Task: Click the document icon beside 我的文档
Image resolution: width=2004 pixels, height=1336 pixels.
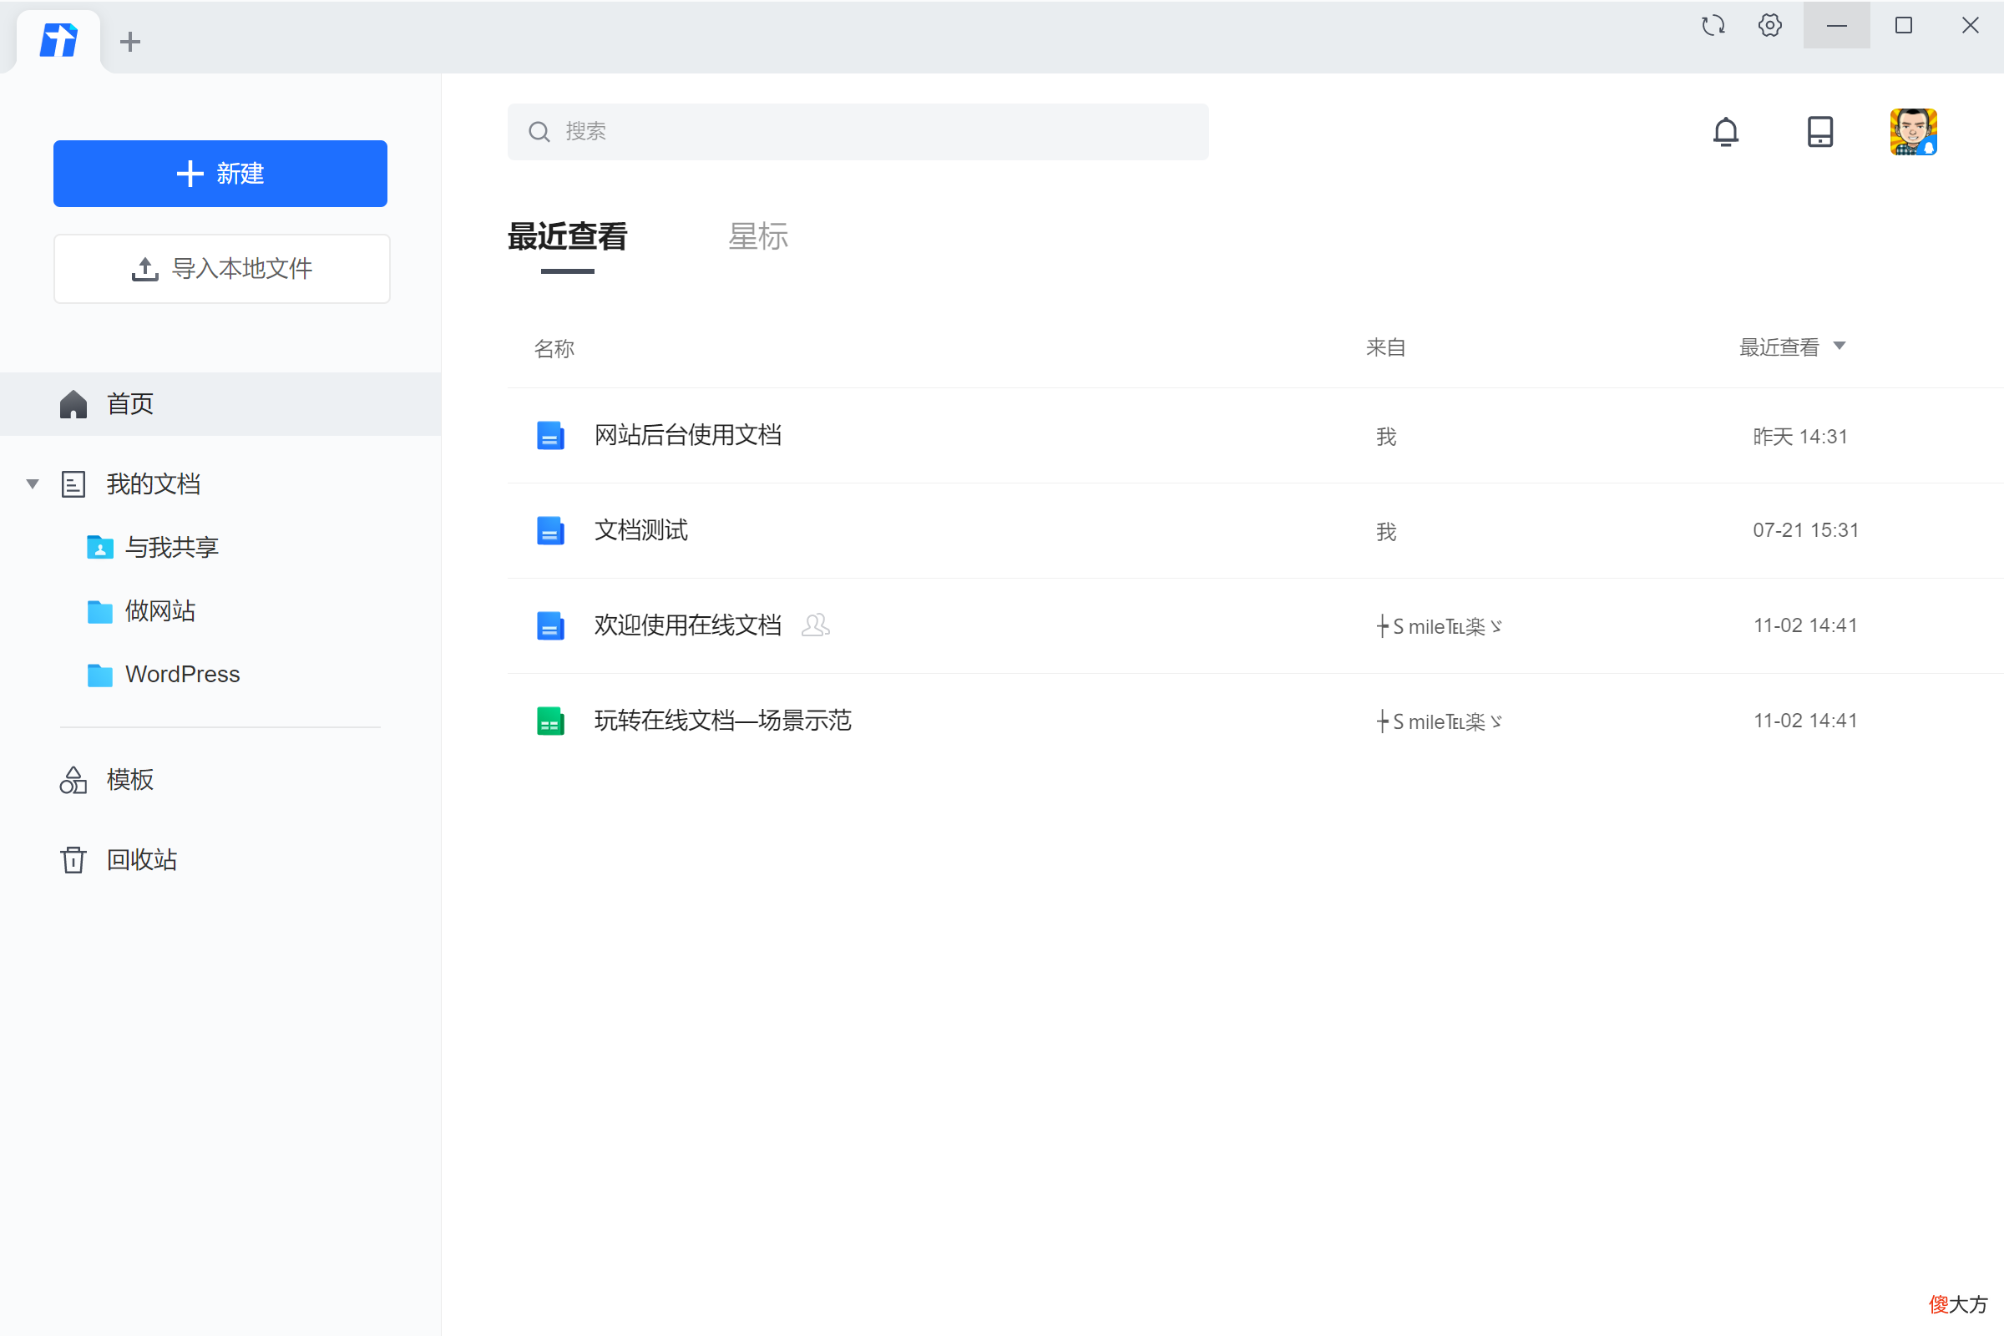Action: (73, 484)
